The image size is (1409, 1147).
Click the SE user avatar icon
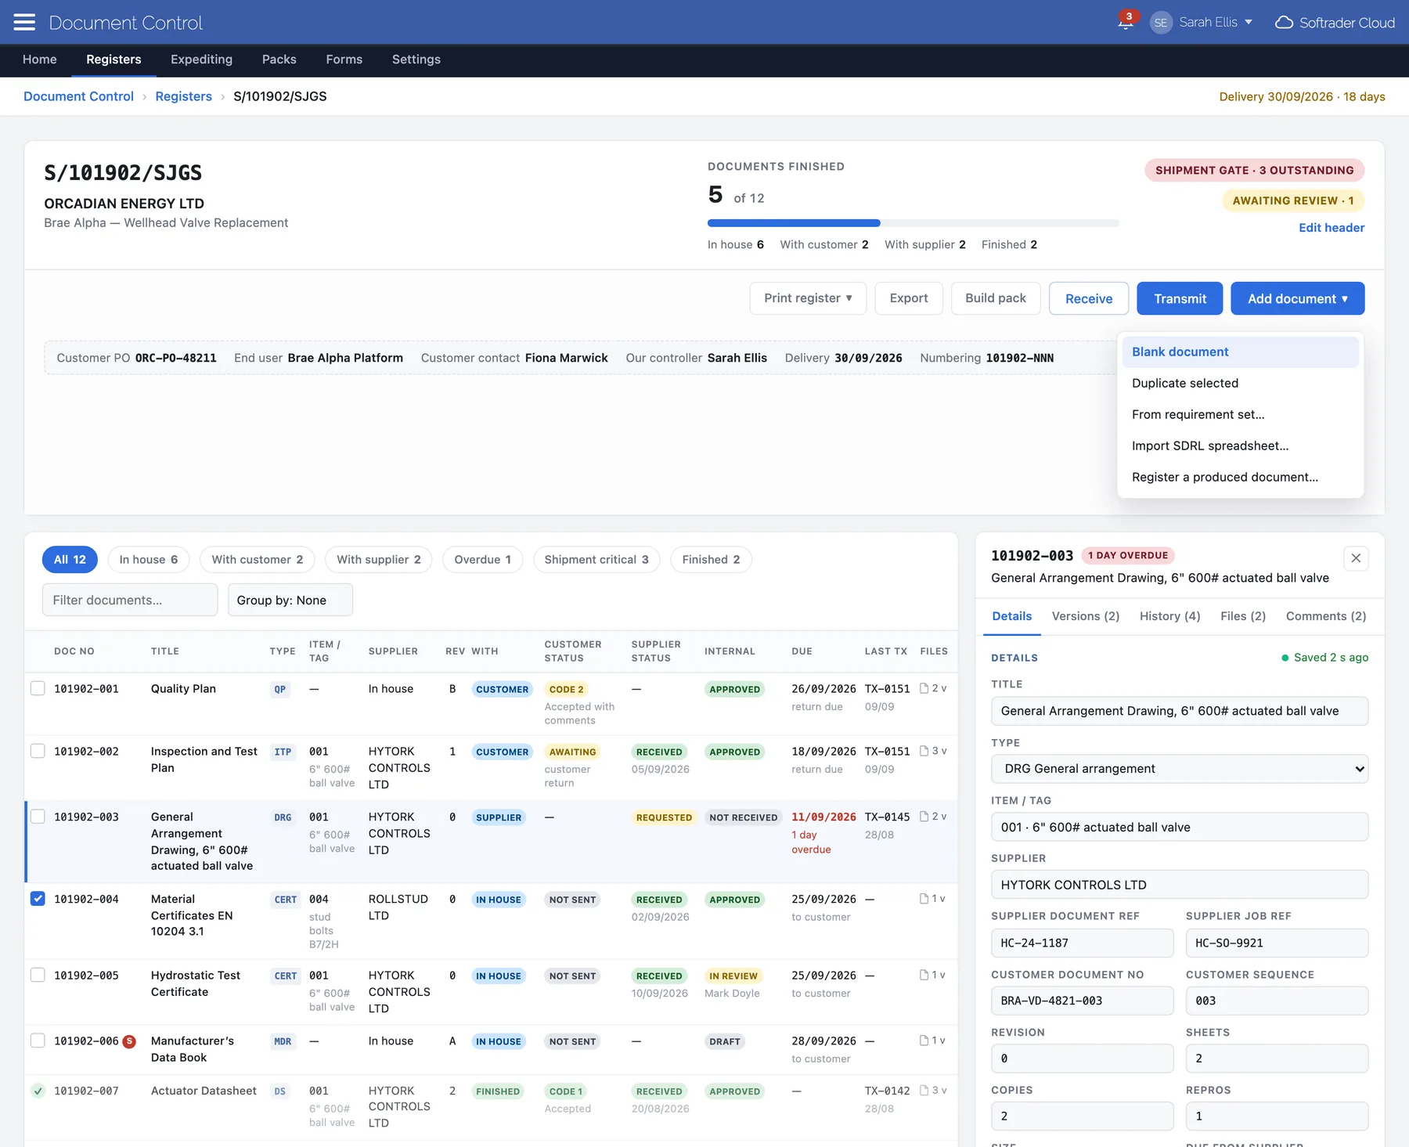[x=1161, y=23]
